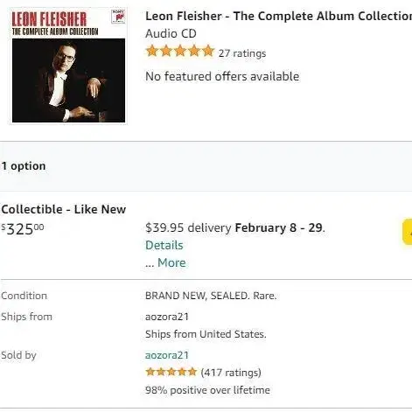The height and width of the screenshot is (412, 412).
Task: Click the 1 option header bar
Action: [206, 166]
